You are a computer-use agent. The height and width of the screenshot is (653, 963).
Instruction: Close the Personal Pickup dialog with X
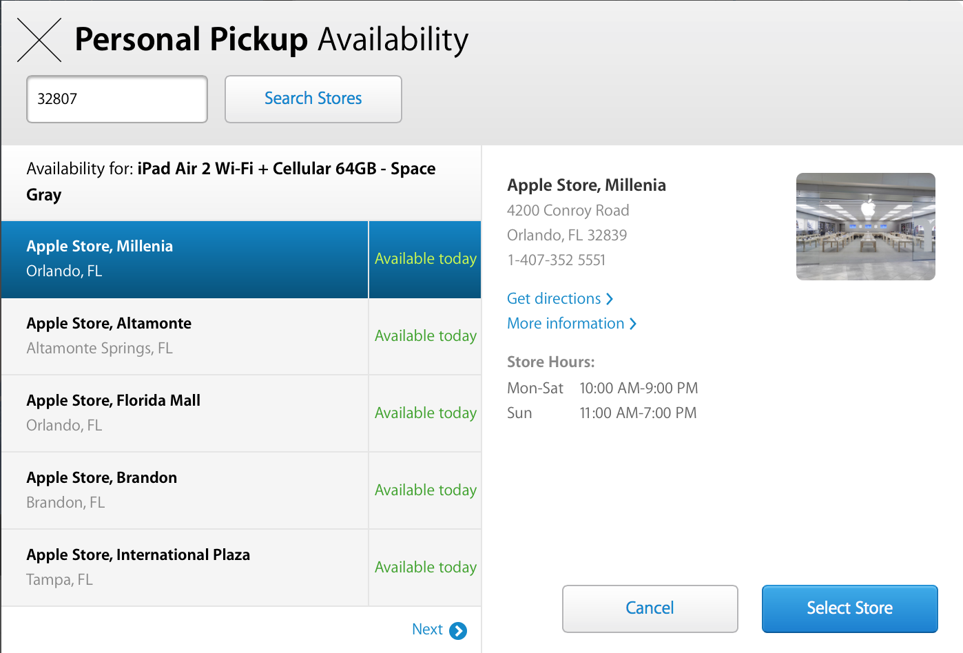click(39, 41)
